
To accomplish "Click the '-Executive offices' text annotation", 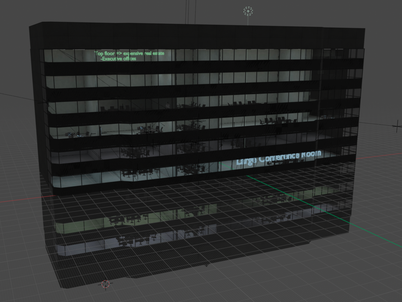I will pos(118,59).
